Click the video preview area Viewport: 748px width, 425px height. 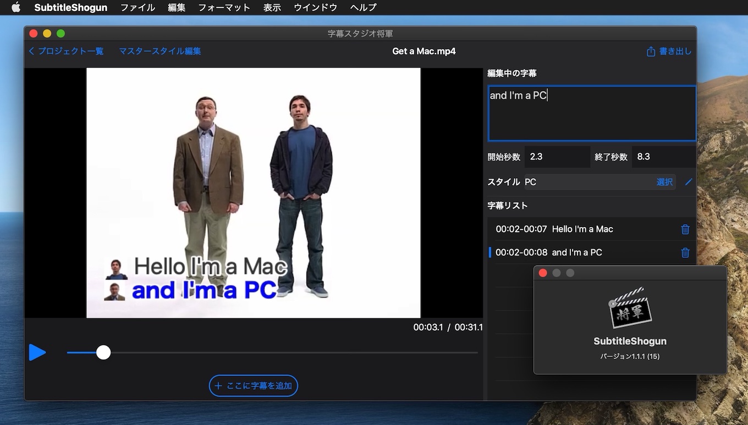point(254,193)
